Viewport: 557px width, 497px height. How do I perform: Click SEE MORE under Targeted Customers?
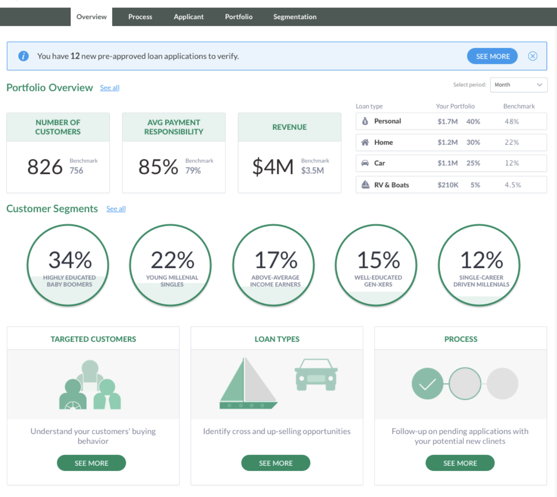[91, 463]
